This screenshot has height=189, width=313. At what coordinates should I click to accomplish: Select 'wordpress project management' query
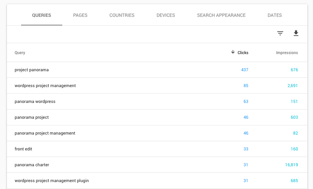45,86
